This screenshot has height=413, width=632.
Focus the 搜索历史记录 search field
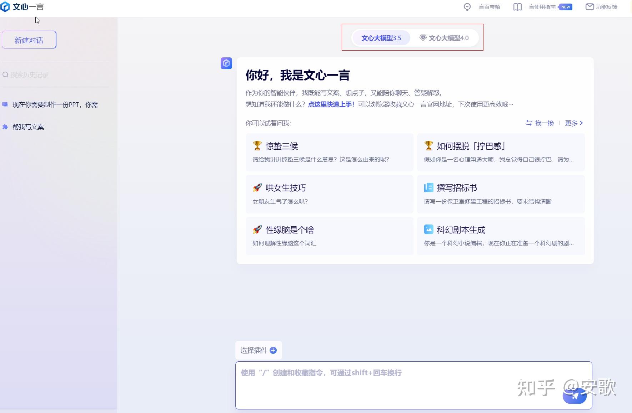pos(55,75)
